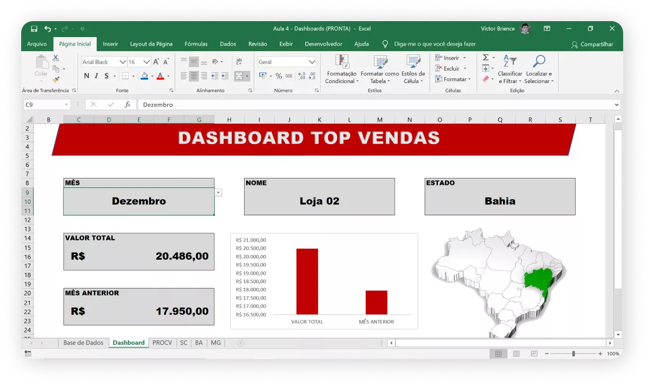Image resolution: width=649 pixels, height=385 pixels.
Task: Switch to Layout da Página tab
Action: [x=151, y=44]
